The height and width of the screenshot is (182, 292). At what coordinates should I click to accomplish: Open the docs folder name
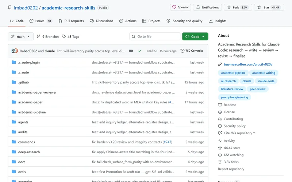point(22,162)
